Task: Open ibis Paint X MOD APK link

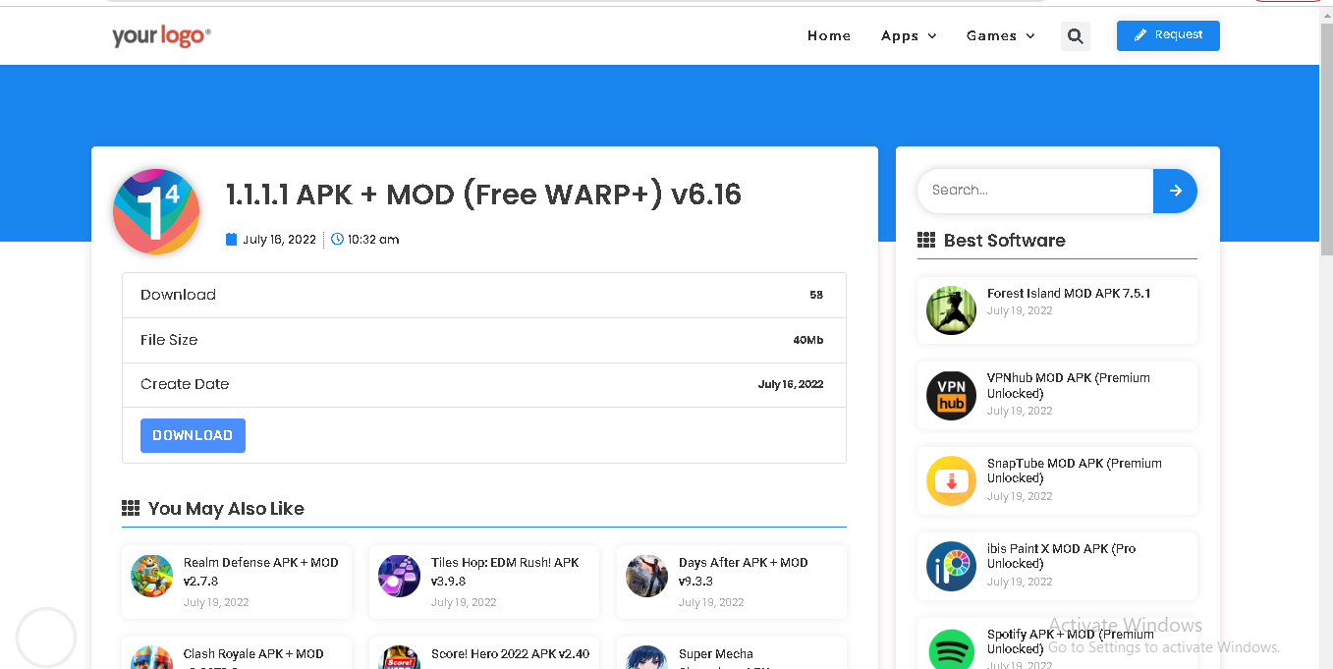Action: pos(1062,556)
